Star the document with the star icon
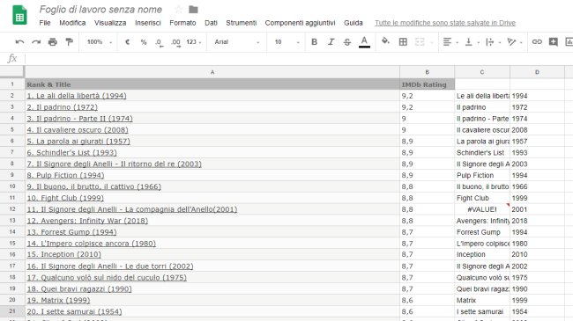This screenshot has height=321, width=573. 178,9
